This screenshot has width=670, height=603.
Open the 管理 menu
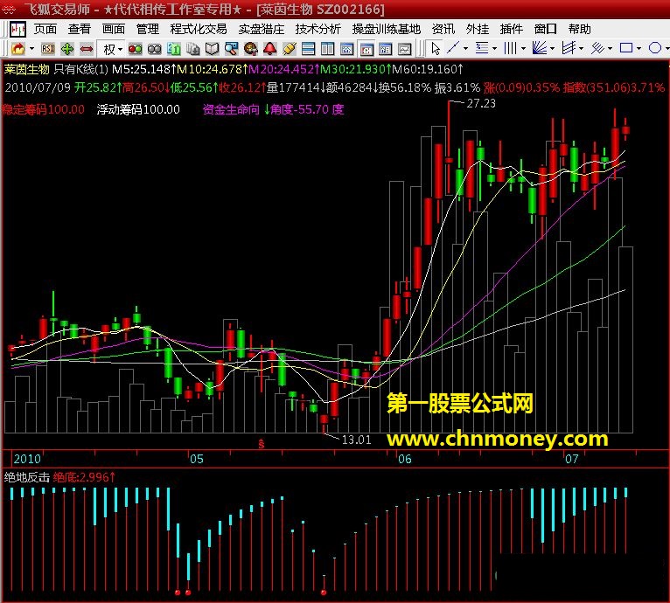[148, 29]
